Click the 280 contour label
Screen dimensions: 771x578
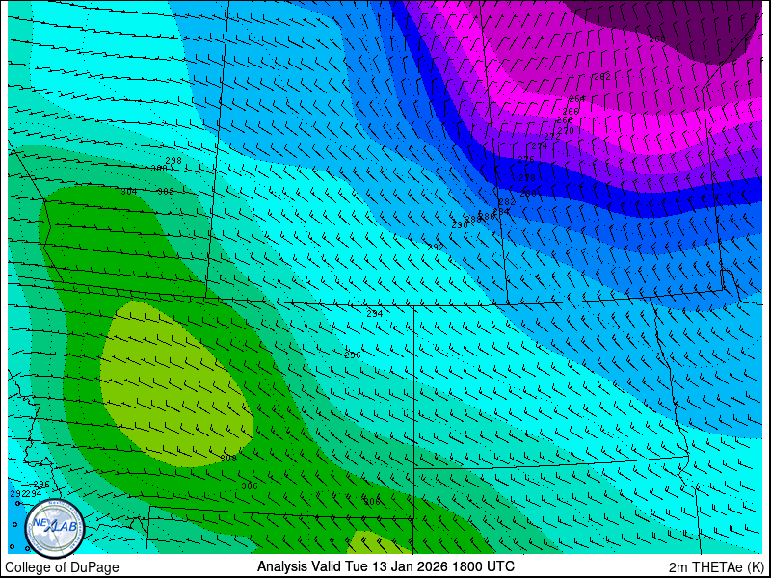pyautogui.click(x=528, y=194)
